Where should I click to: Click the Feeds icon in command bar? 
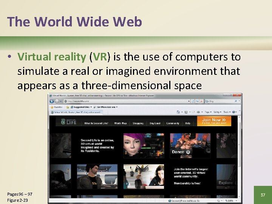click(x=186, y=112)
